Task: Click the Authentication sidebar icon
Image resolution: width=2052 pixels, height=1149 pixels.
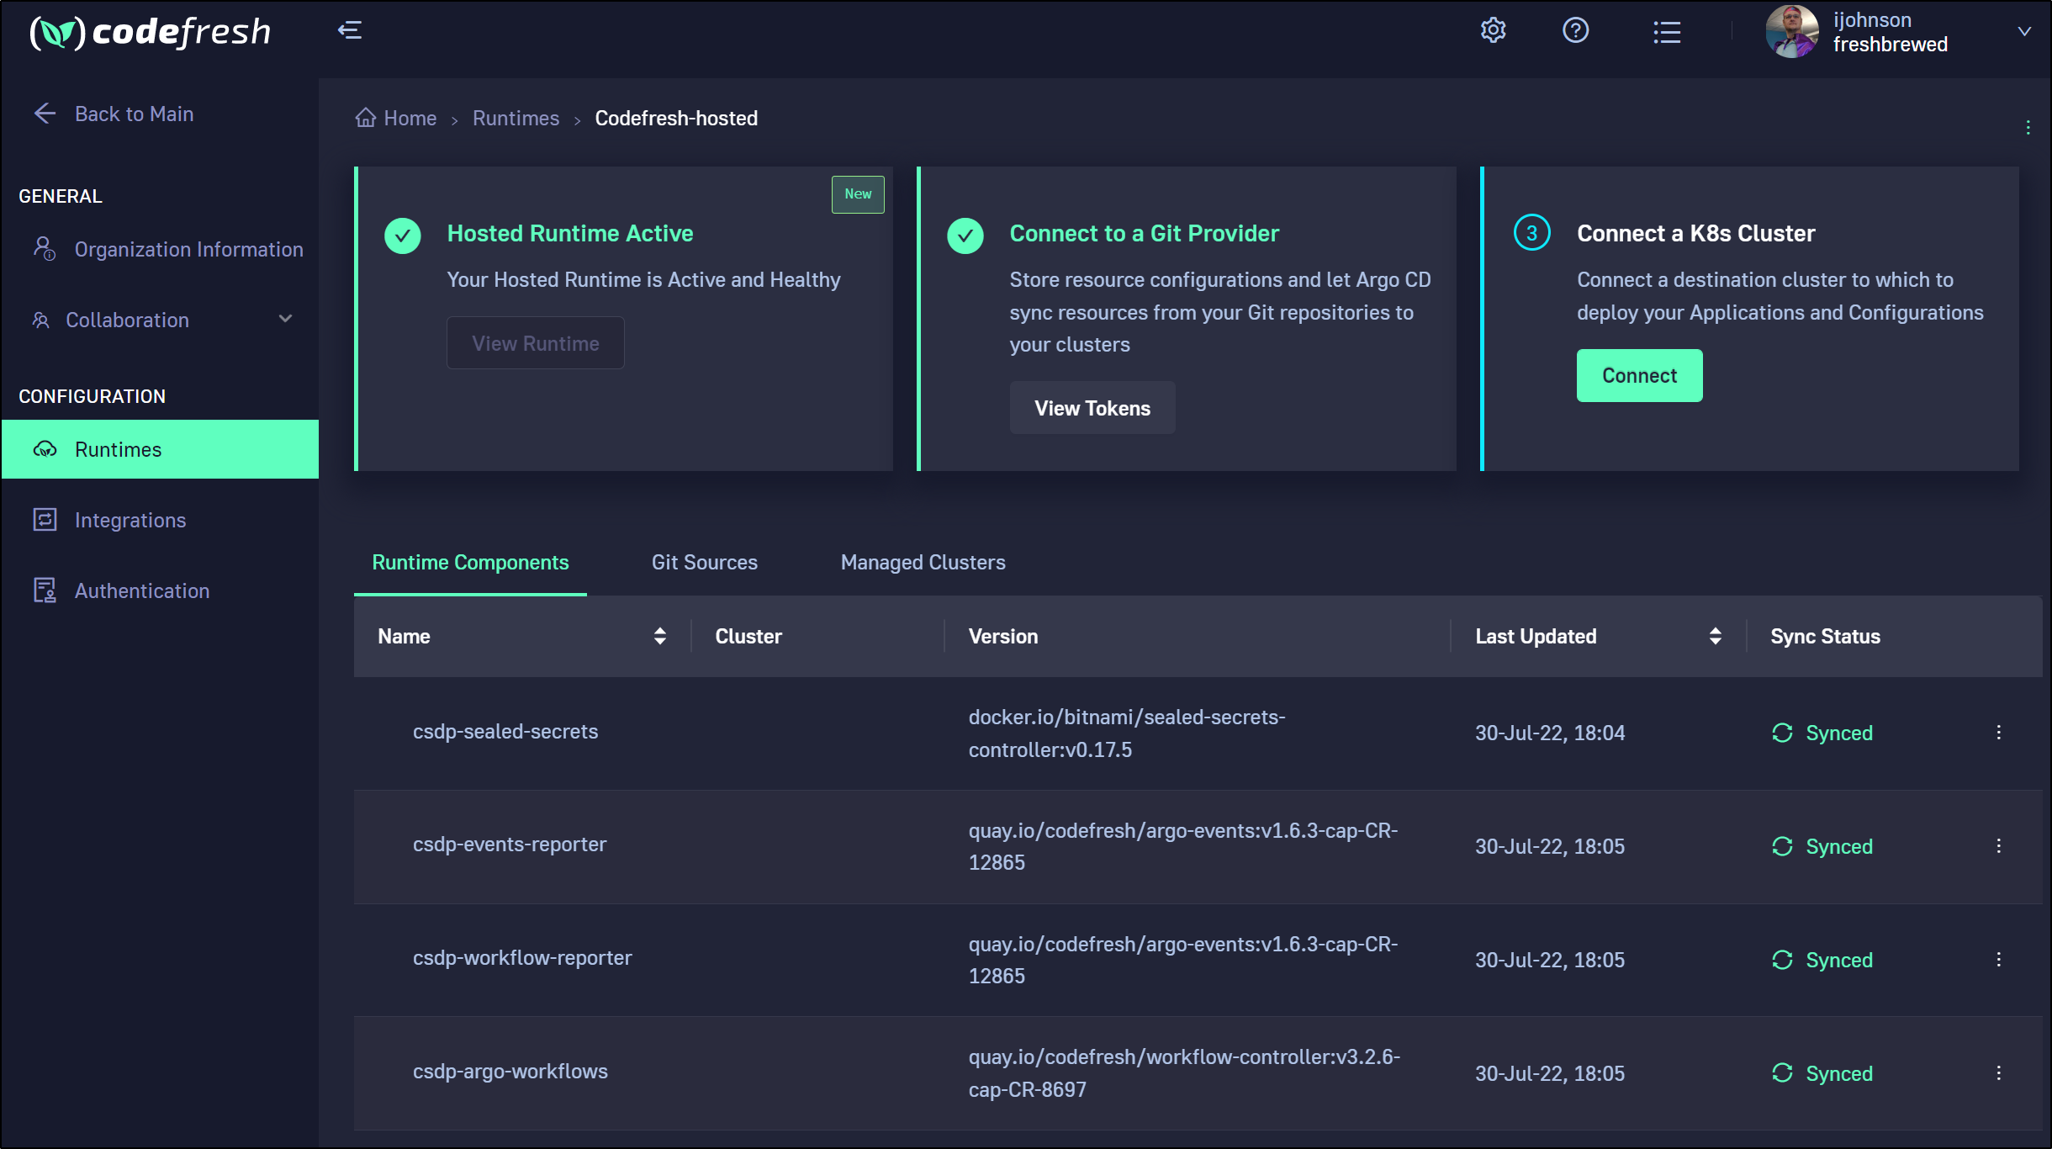Action: (45, 590)
